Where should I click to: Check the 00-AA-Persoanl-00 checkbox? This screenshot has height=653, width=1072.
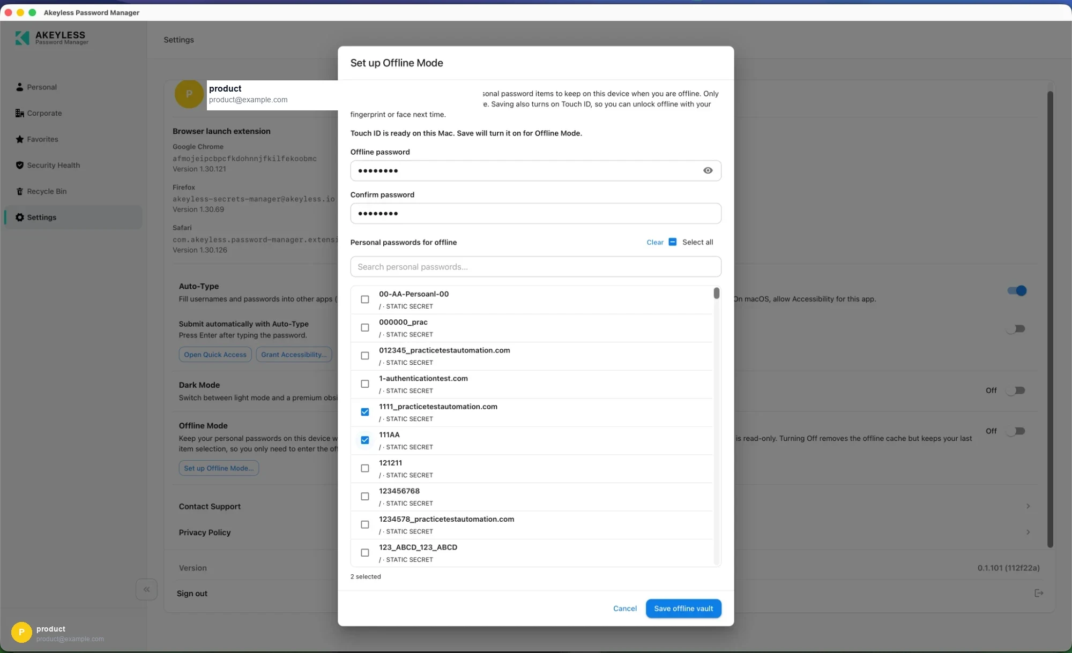pyautogui.click(x=365, y=299)
